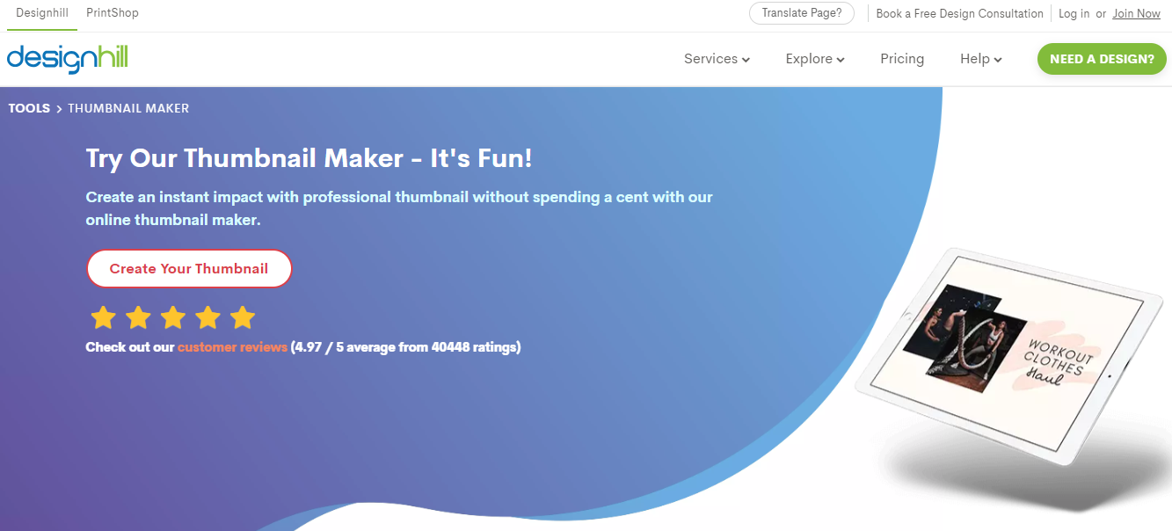
Task: Open the Designhill tab
Action: point(42,13)
